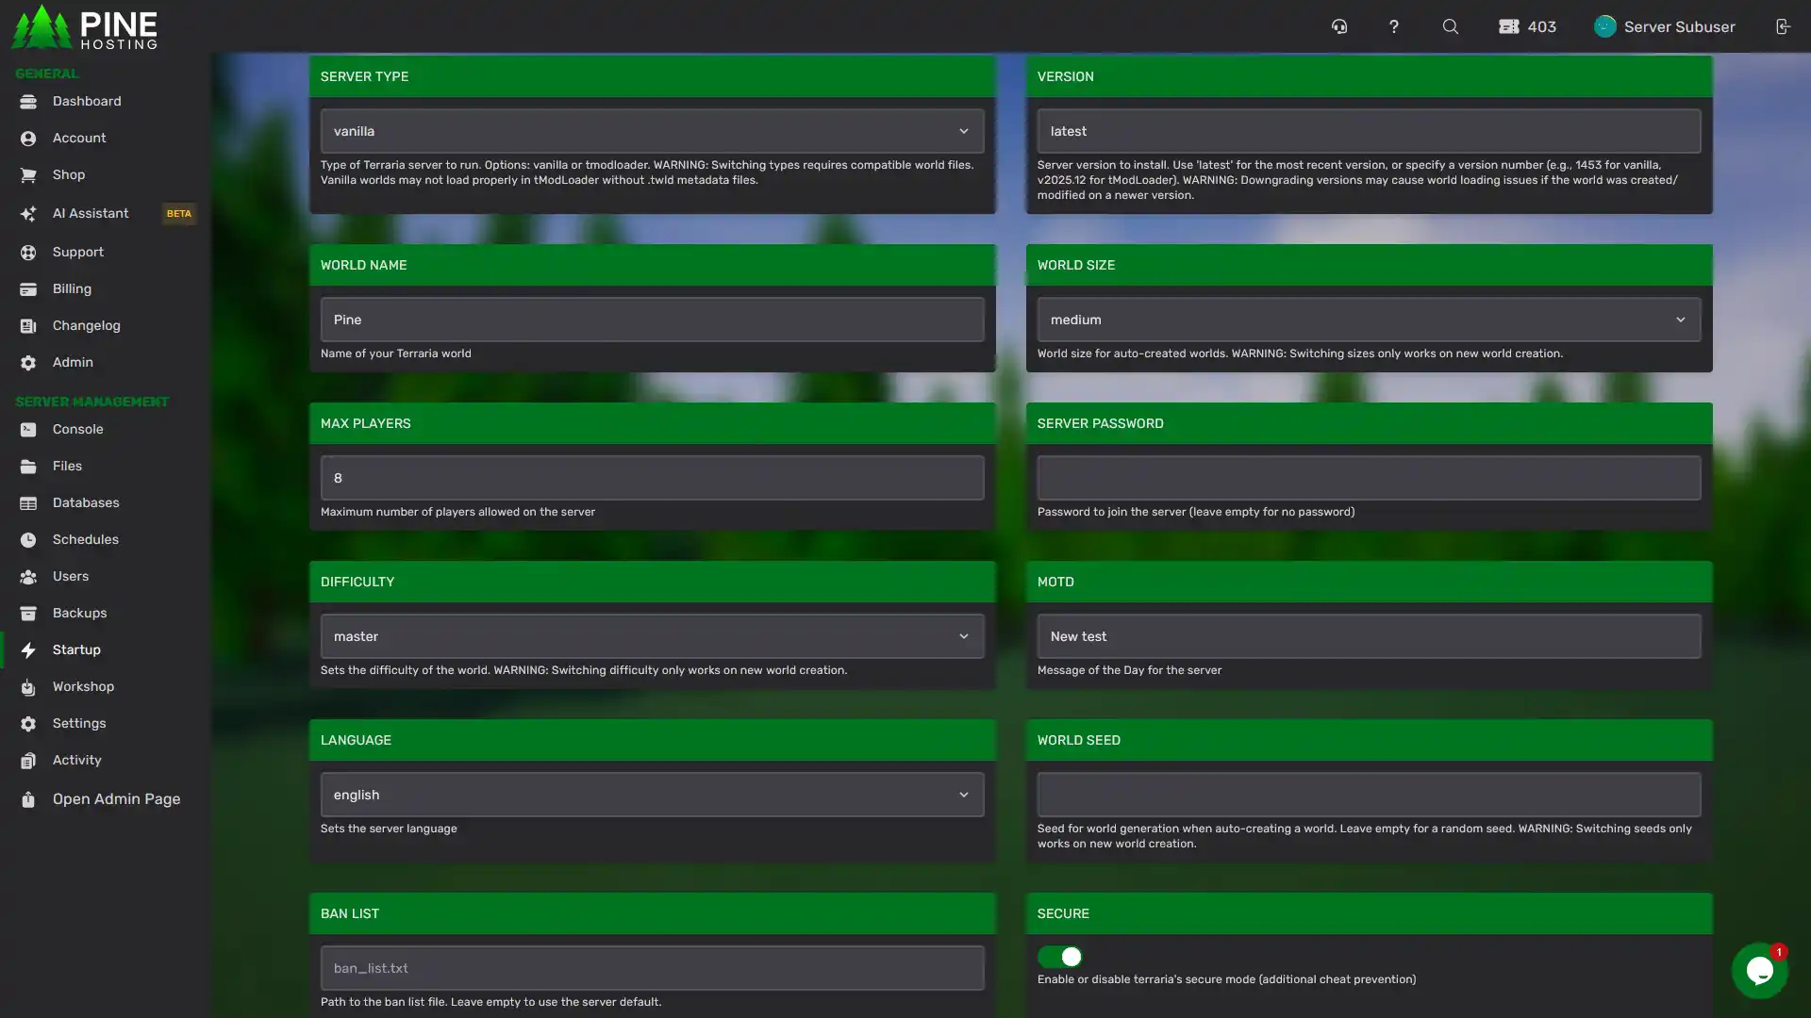The height and width of the screenshot is (1018, 1811).
Task: Click the Server Password input field
Action: [x=1369, y=477]
